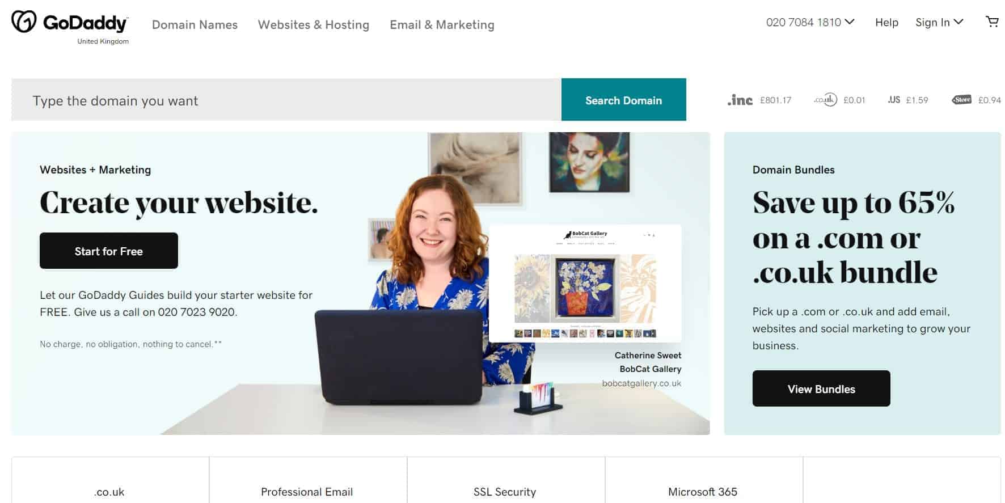Image resolution: width=1005 pixels, height=503 pixels.
Task: Open the BobCat Gallery website preview thumbnail
Action: pos(585,284)
